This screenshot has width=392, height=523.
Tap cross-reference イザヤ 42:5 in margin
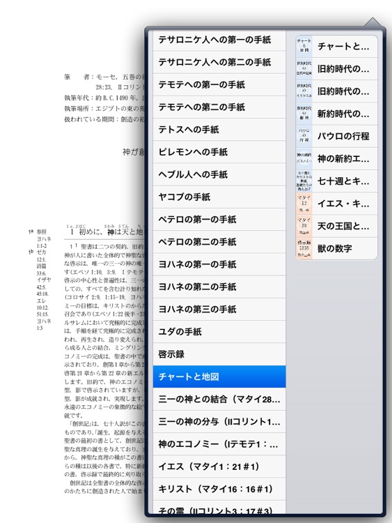click(44, 283)
